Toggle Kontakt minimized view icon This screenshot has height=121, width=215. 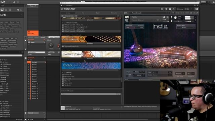[174, 9]
